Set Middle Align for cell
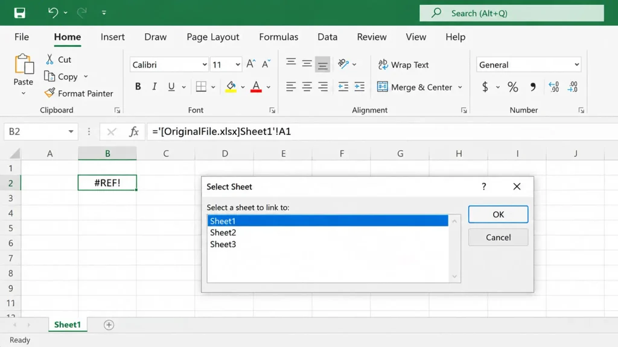 pos(307,63)
